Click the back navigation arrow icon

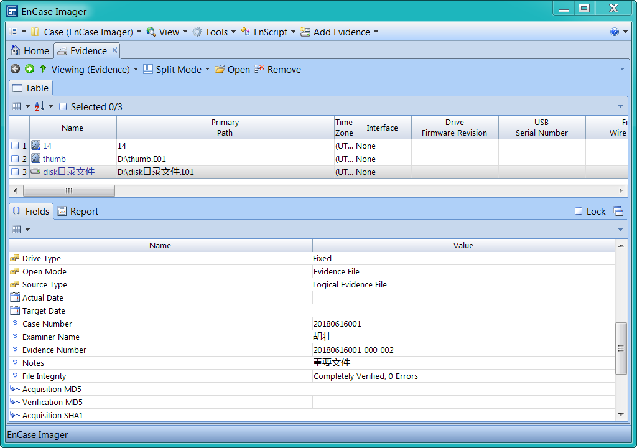click(x=15, y=69)
